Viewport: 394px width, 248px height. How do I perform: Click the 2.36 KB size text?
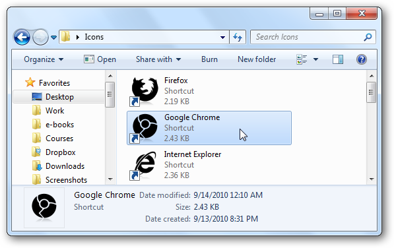tap(176, 175)
